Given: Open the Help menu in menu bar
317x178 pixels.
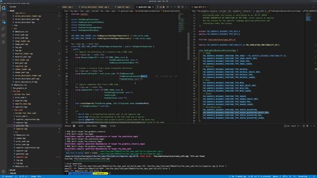Looking at the screenshot, I should coord(28,3).
